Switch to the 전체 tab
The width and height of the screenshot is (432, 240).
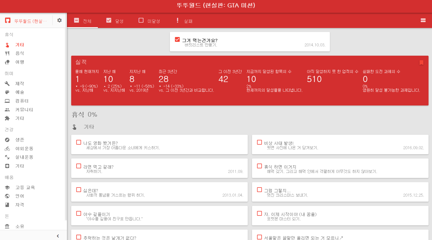click(x=82, y=21)
